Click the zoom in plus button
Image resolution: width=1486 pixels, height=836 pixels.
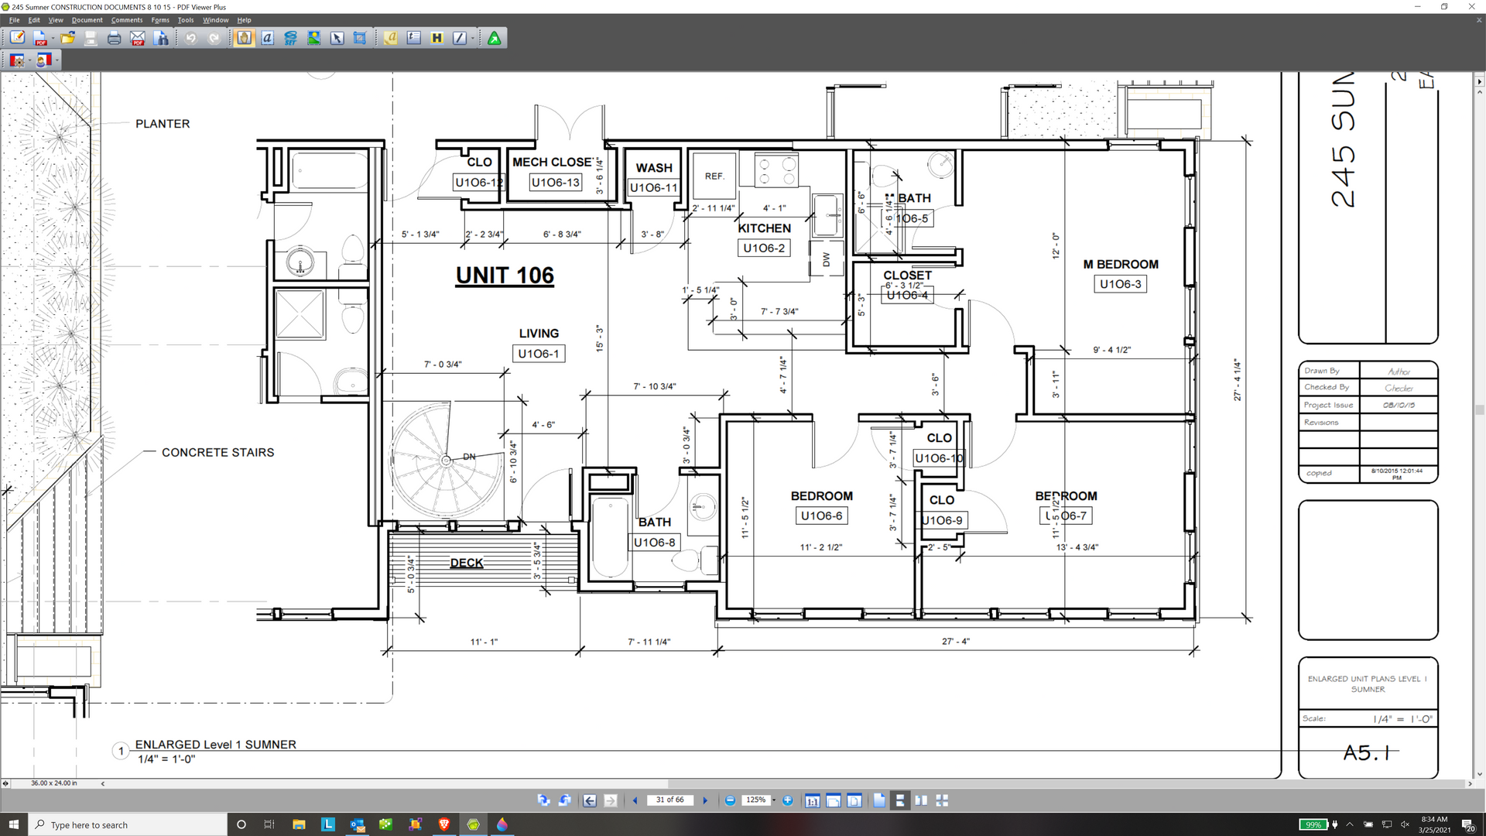point(788,800)
